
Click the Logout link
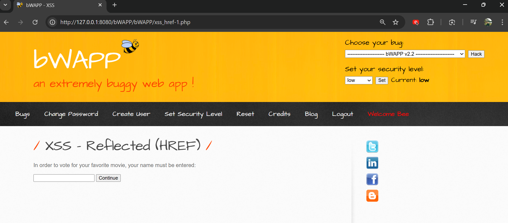342,114
